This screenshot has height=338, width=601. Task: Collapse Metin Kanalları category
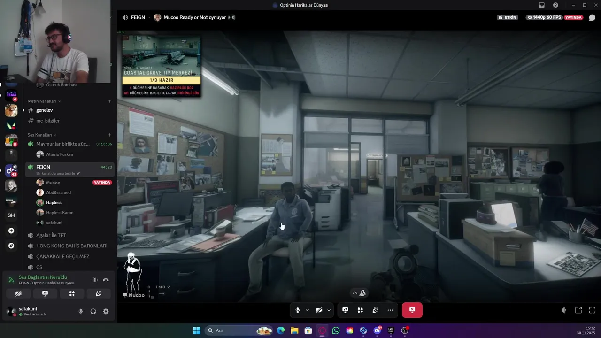(44, 101)
